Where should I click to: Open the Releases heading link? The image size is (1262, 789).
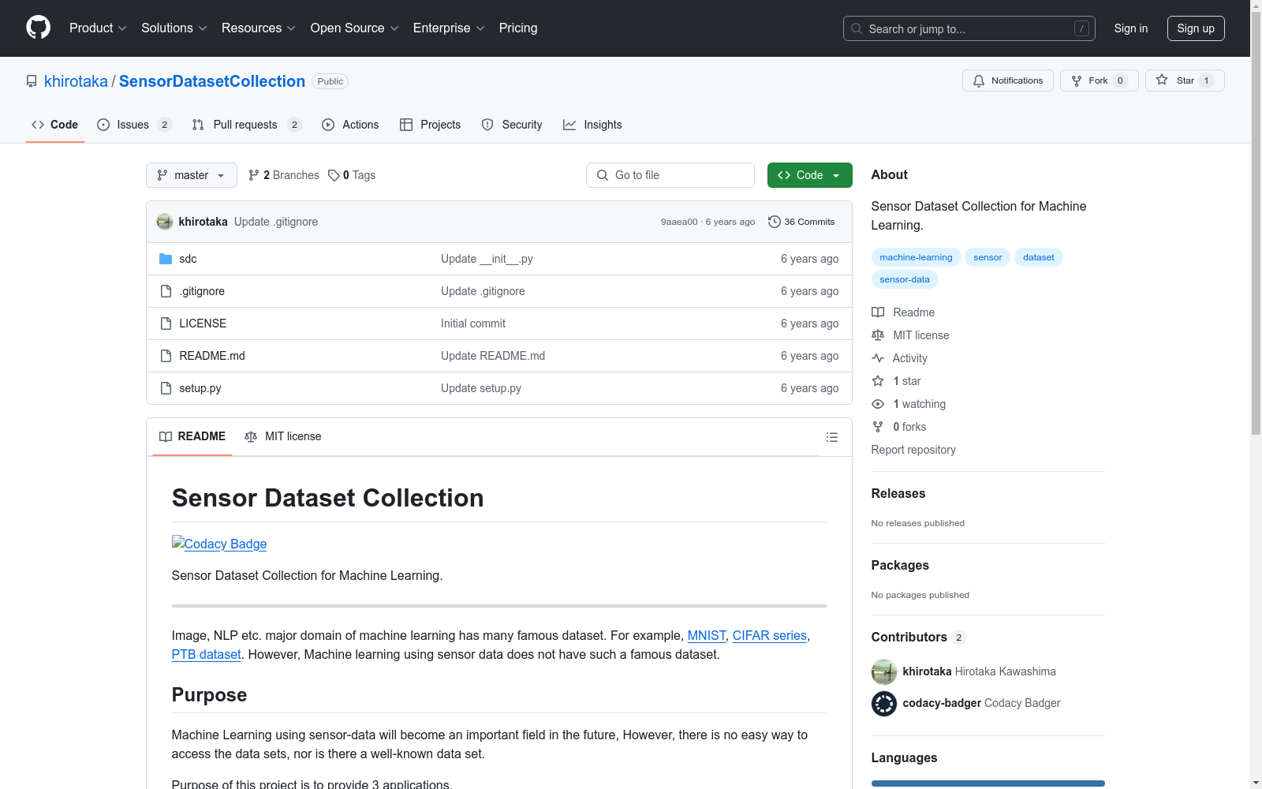(x=898, y=493)
